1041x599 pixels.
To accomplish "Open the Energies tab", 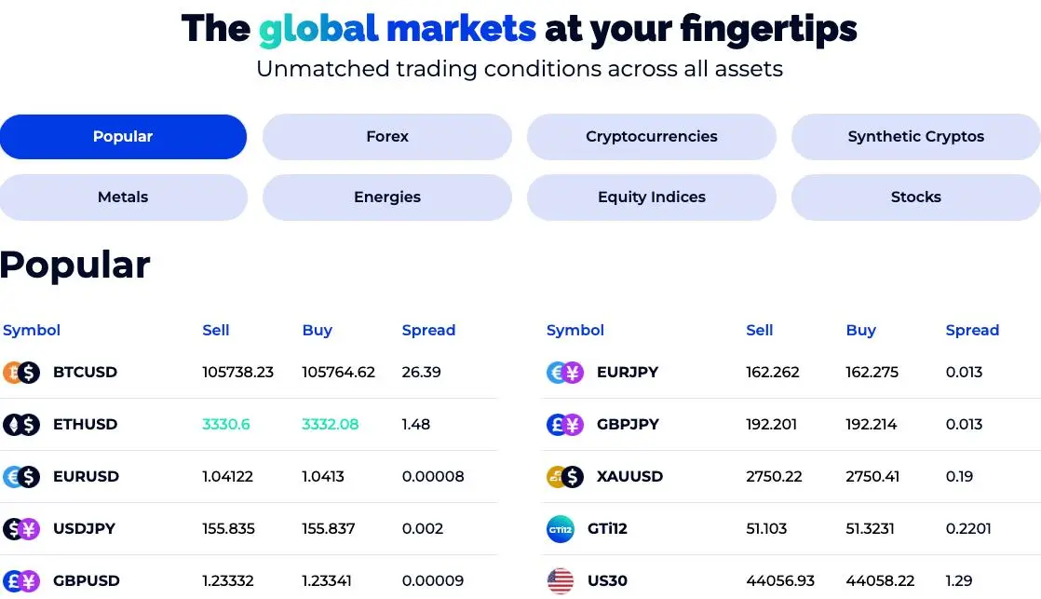I will [x=387, y=197].
